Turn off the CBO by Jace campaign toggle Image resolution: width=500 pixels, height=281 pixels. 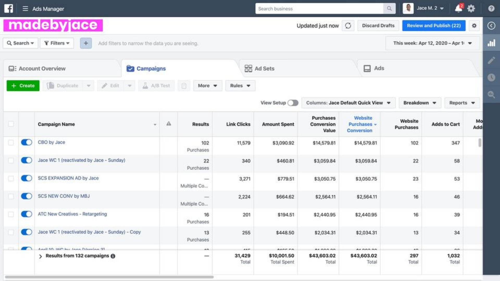point(27,142)
